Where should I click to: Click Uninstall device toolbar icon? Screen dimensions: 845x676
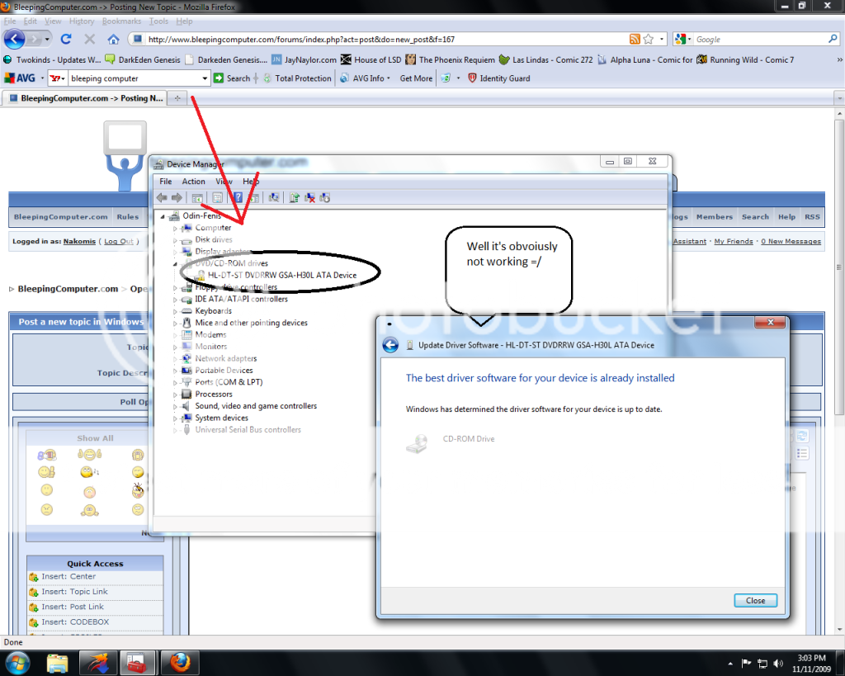(x=309, y=197)
